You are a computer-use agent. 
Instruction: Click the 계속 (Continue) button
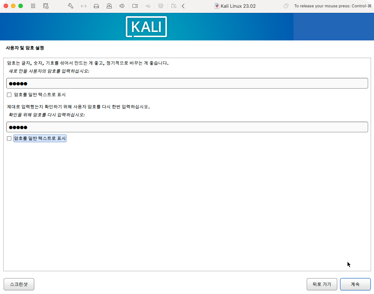[x=355, y=284]
